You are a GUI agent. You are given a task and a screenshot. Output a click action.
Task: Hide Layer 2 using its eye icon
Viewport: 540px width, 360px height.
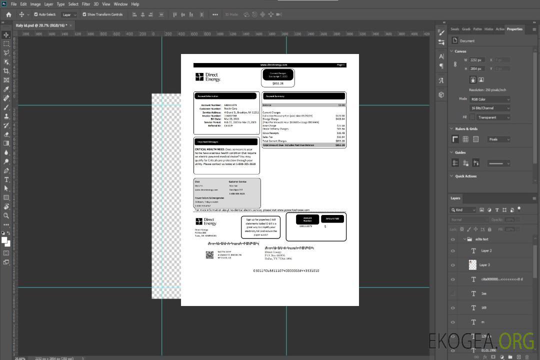(x=453, y=251)
